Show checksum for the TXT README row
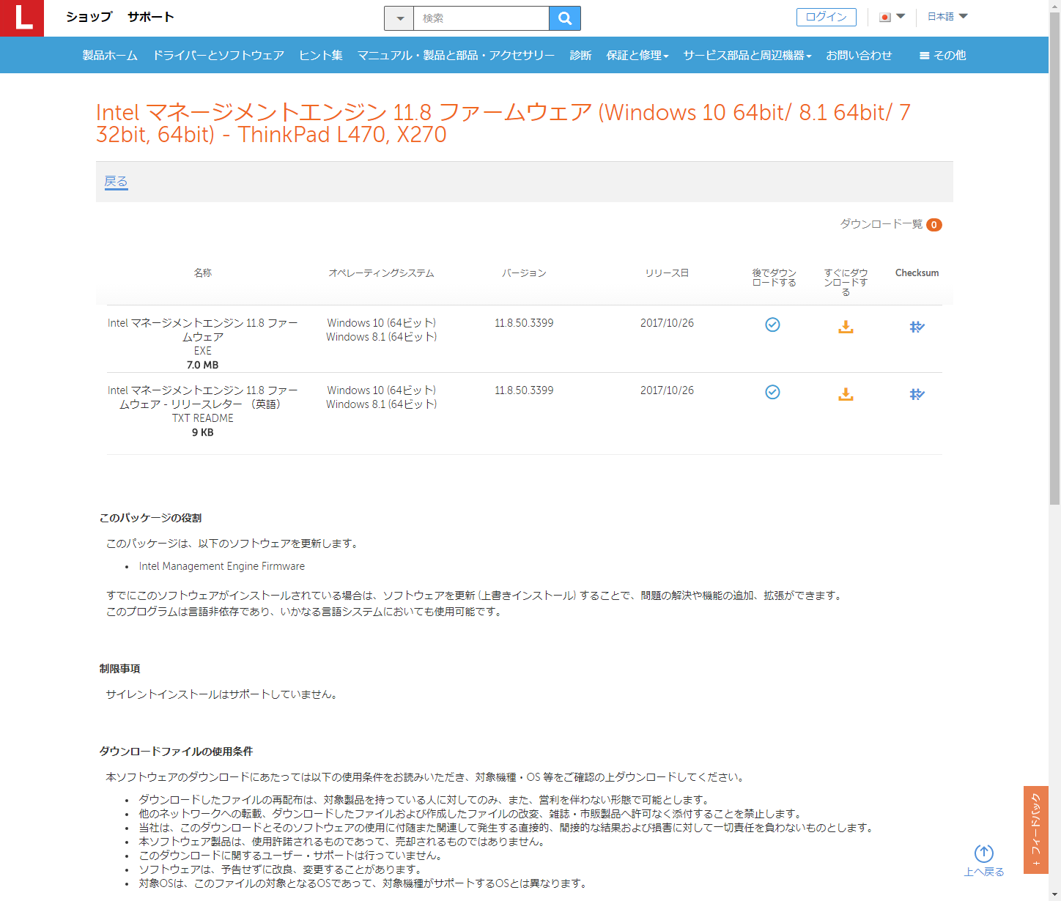1061x901 pixels. point(917,394)
